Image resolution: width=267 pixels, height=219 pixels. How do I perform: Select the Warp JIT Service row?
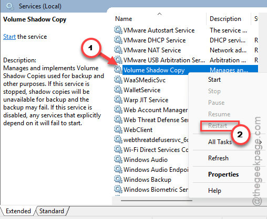tap(151, 100)
